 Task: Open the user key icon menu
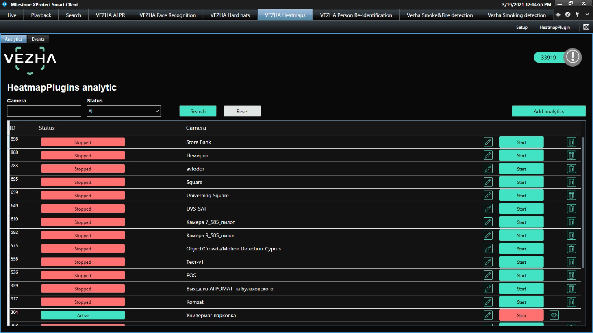pos(577,14)
